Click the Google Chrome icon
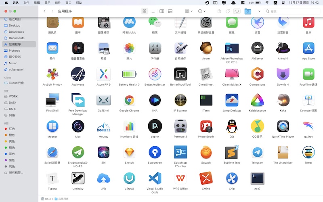 pyautogui.click(x=129, y=100)
